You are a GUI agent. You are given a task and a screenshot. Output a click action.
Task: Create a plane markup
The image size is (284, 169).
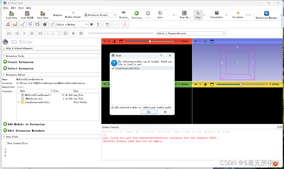click(x=45, y=25)
